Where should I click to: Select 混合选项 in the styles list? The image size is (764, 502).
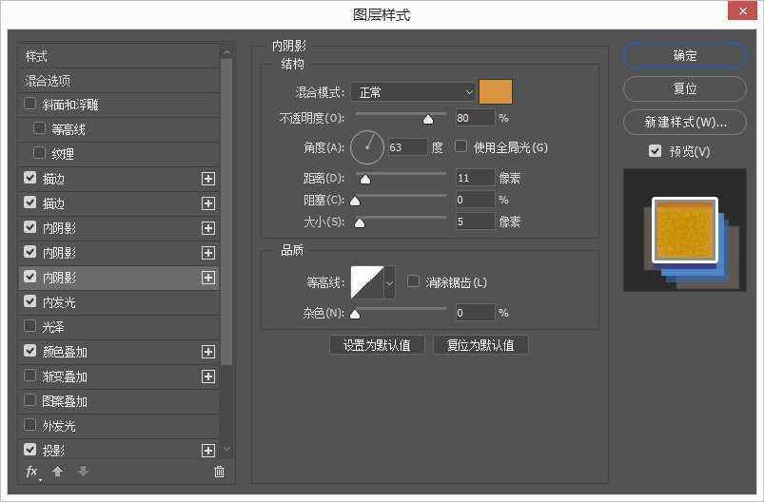pos(48,81)
